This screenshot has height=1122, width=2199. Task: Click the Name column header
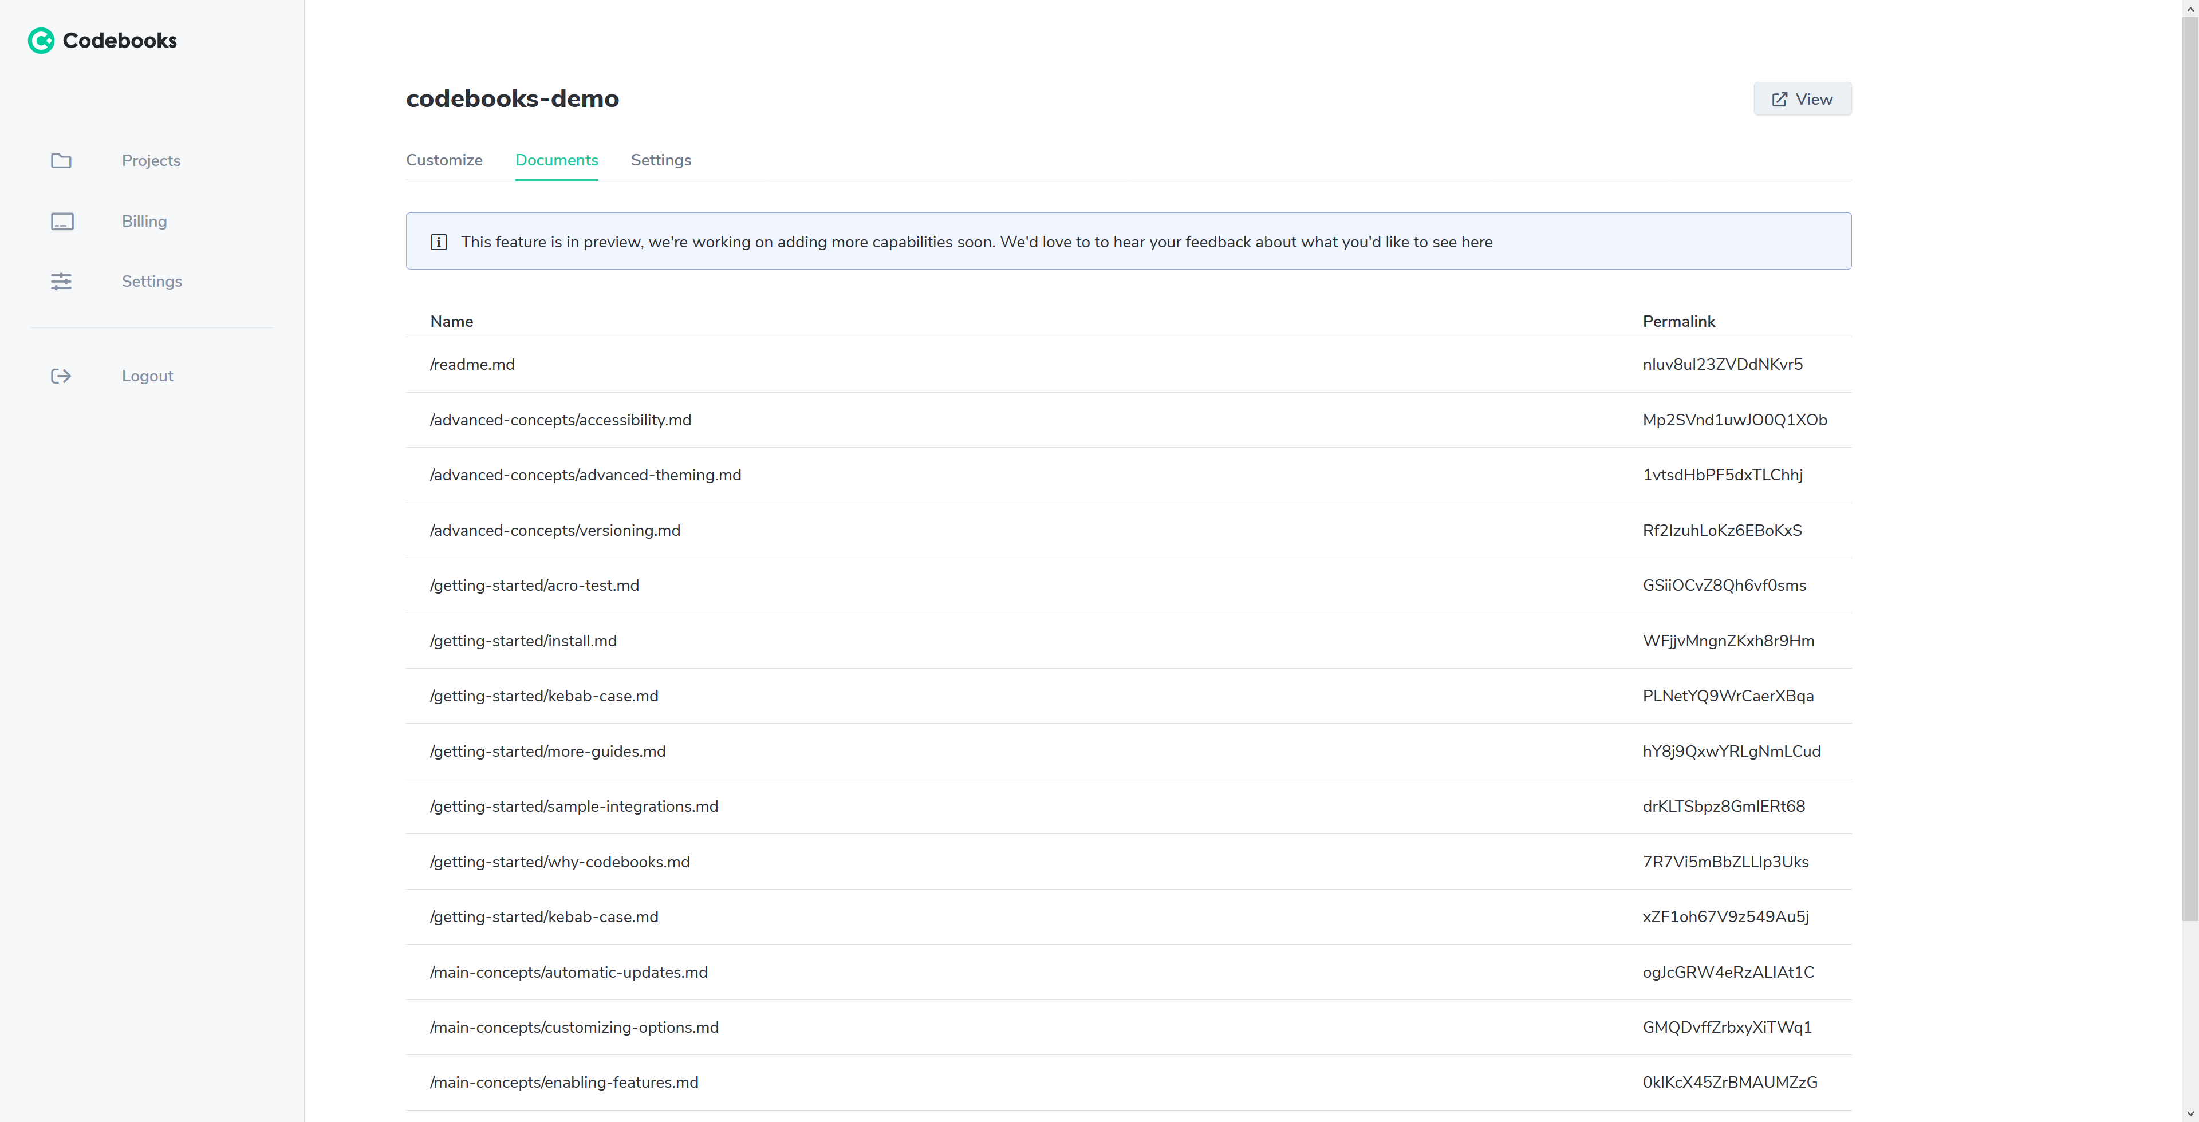[452, 322]
